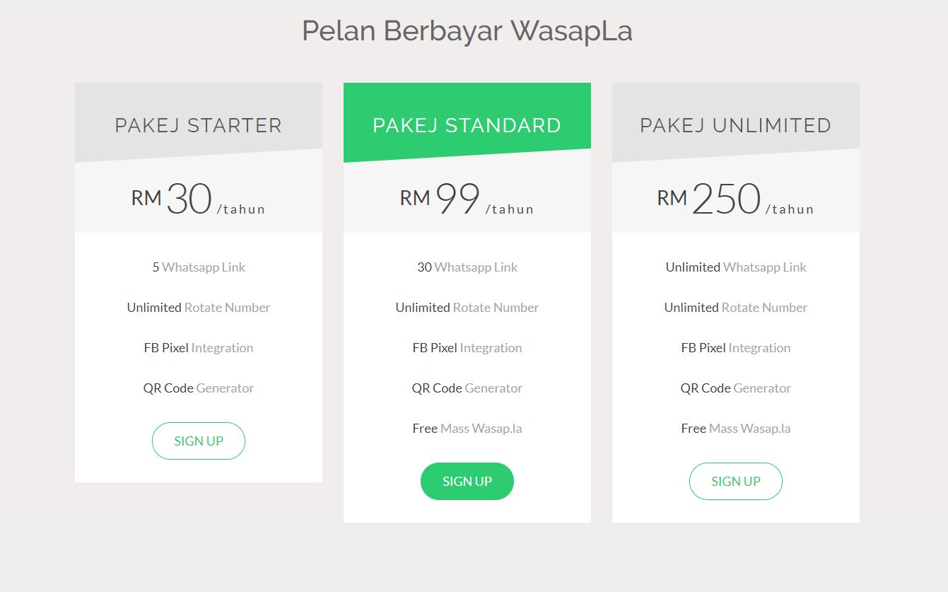Select the PAKEJ STARTER header
Screen dimensions: 948x592
point(199,125)
